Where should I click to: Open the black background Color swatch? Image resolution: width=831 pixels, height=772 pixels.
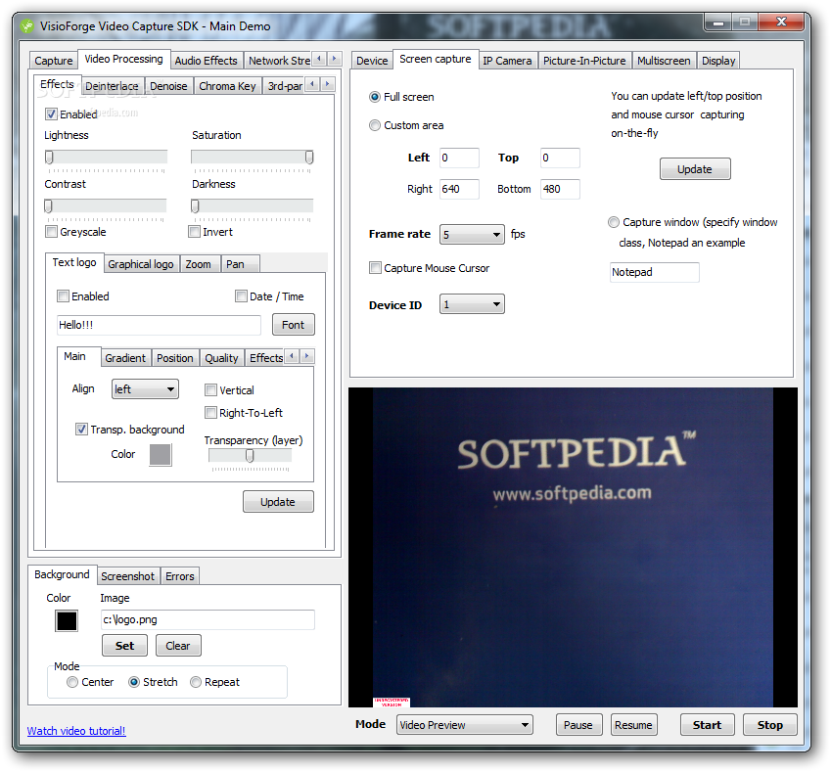67,620
